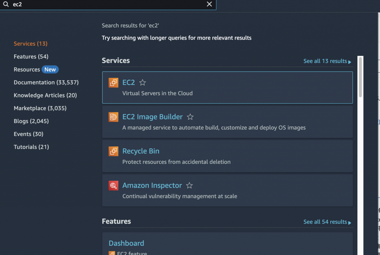
Task: Click the ec2 search input field
Action: [108, 4]
